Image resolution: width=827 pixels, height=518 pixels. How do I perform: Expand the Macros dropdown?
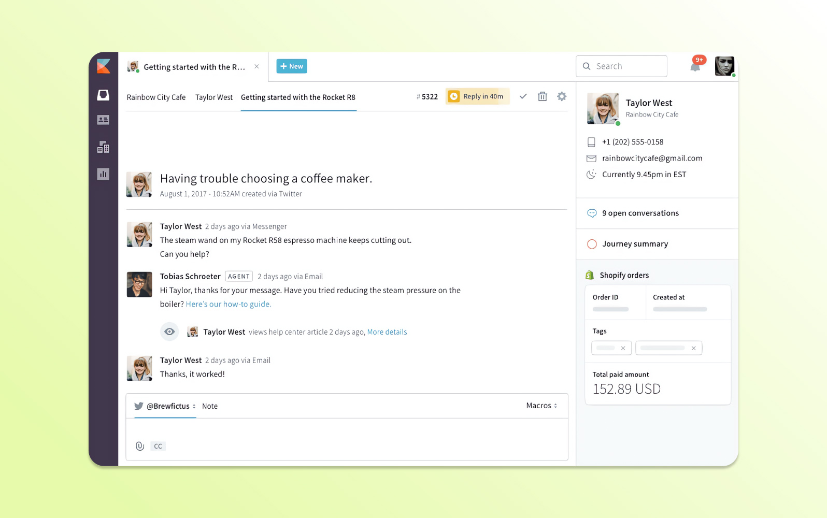click(541, 406)
